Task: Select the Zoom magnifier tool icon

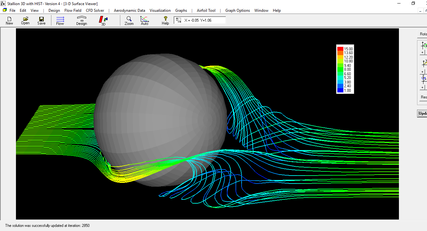Action: point(129,20)
